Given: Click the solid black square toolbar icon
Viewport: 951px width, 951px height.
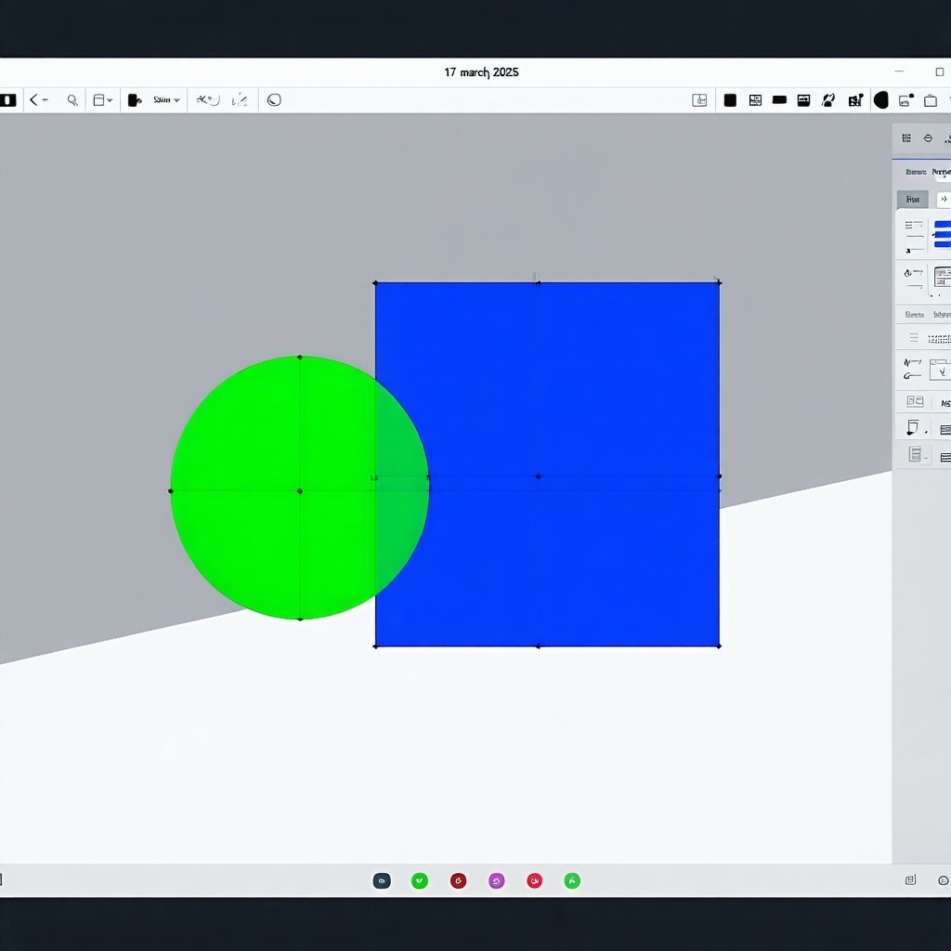Looking at the screenshot, I should [730, 100].
